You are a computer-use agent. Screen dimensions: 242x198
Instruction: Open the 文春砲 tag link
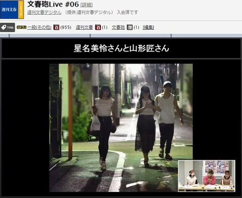[x=118, y=27]
